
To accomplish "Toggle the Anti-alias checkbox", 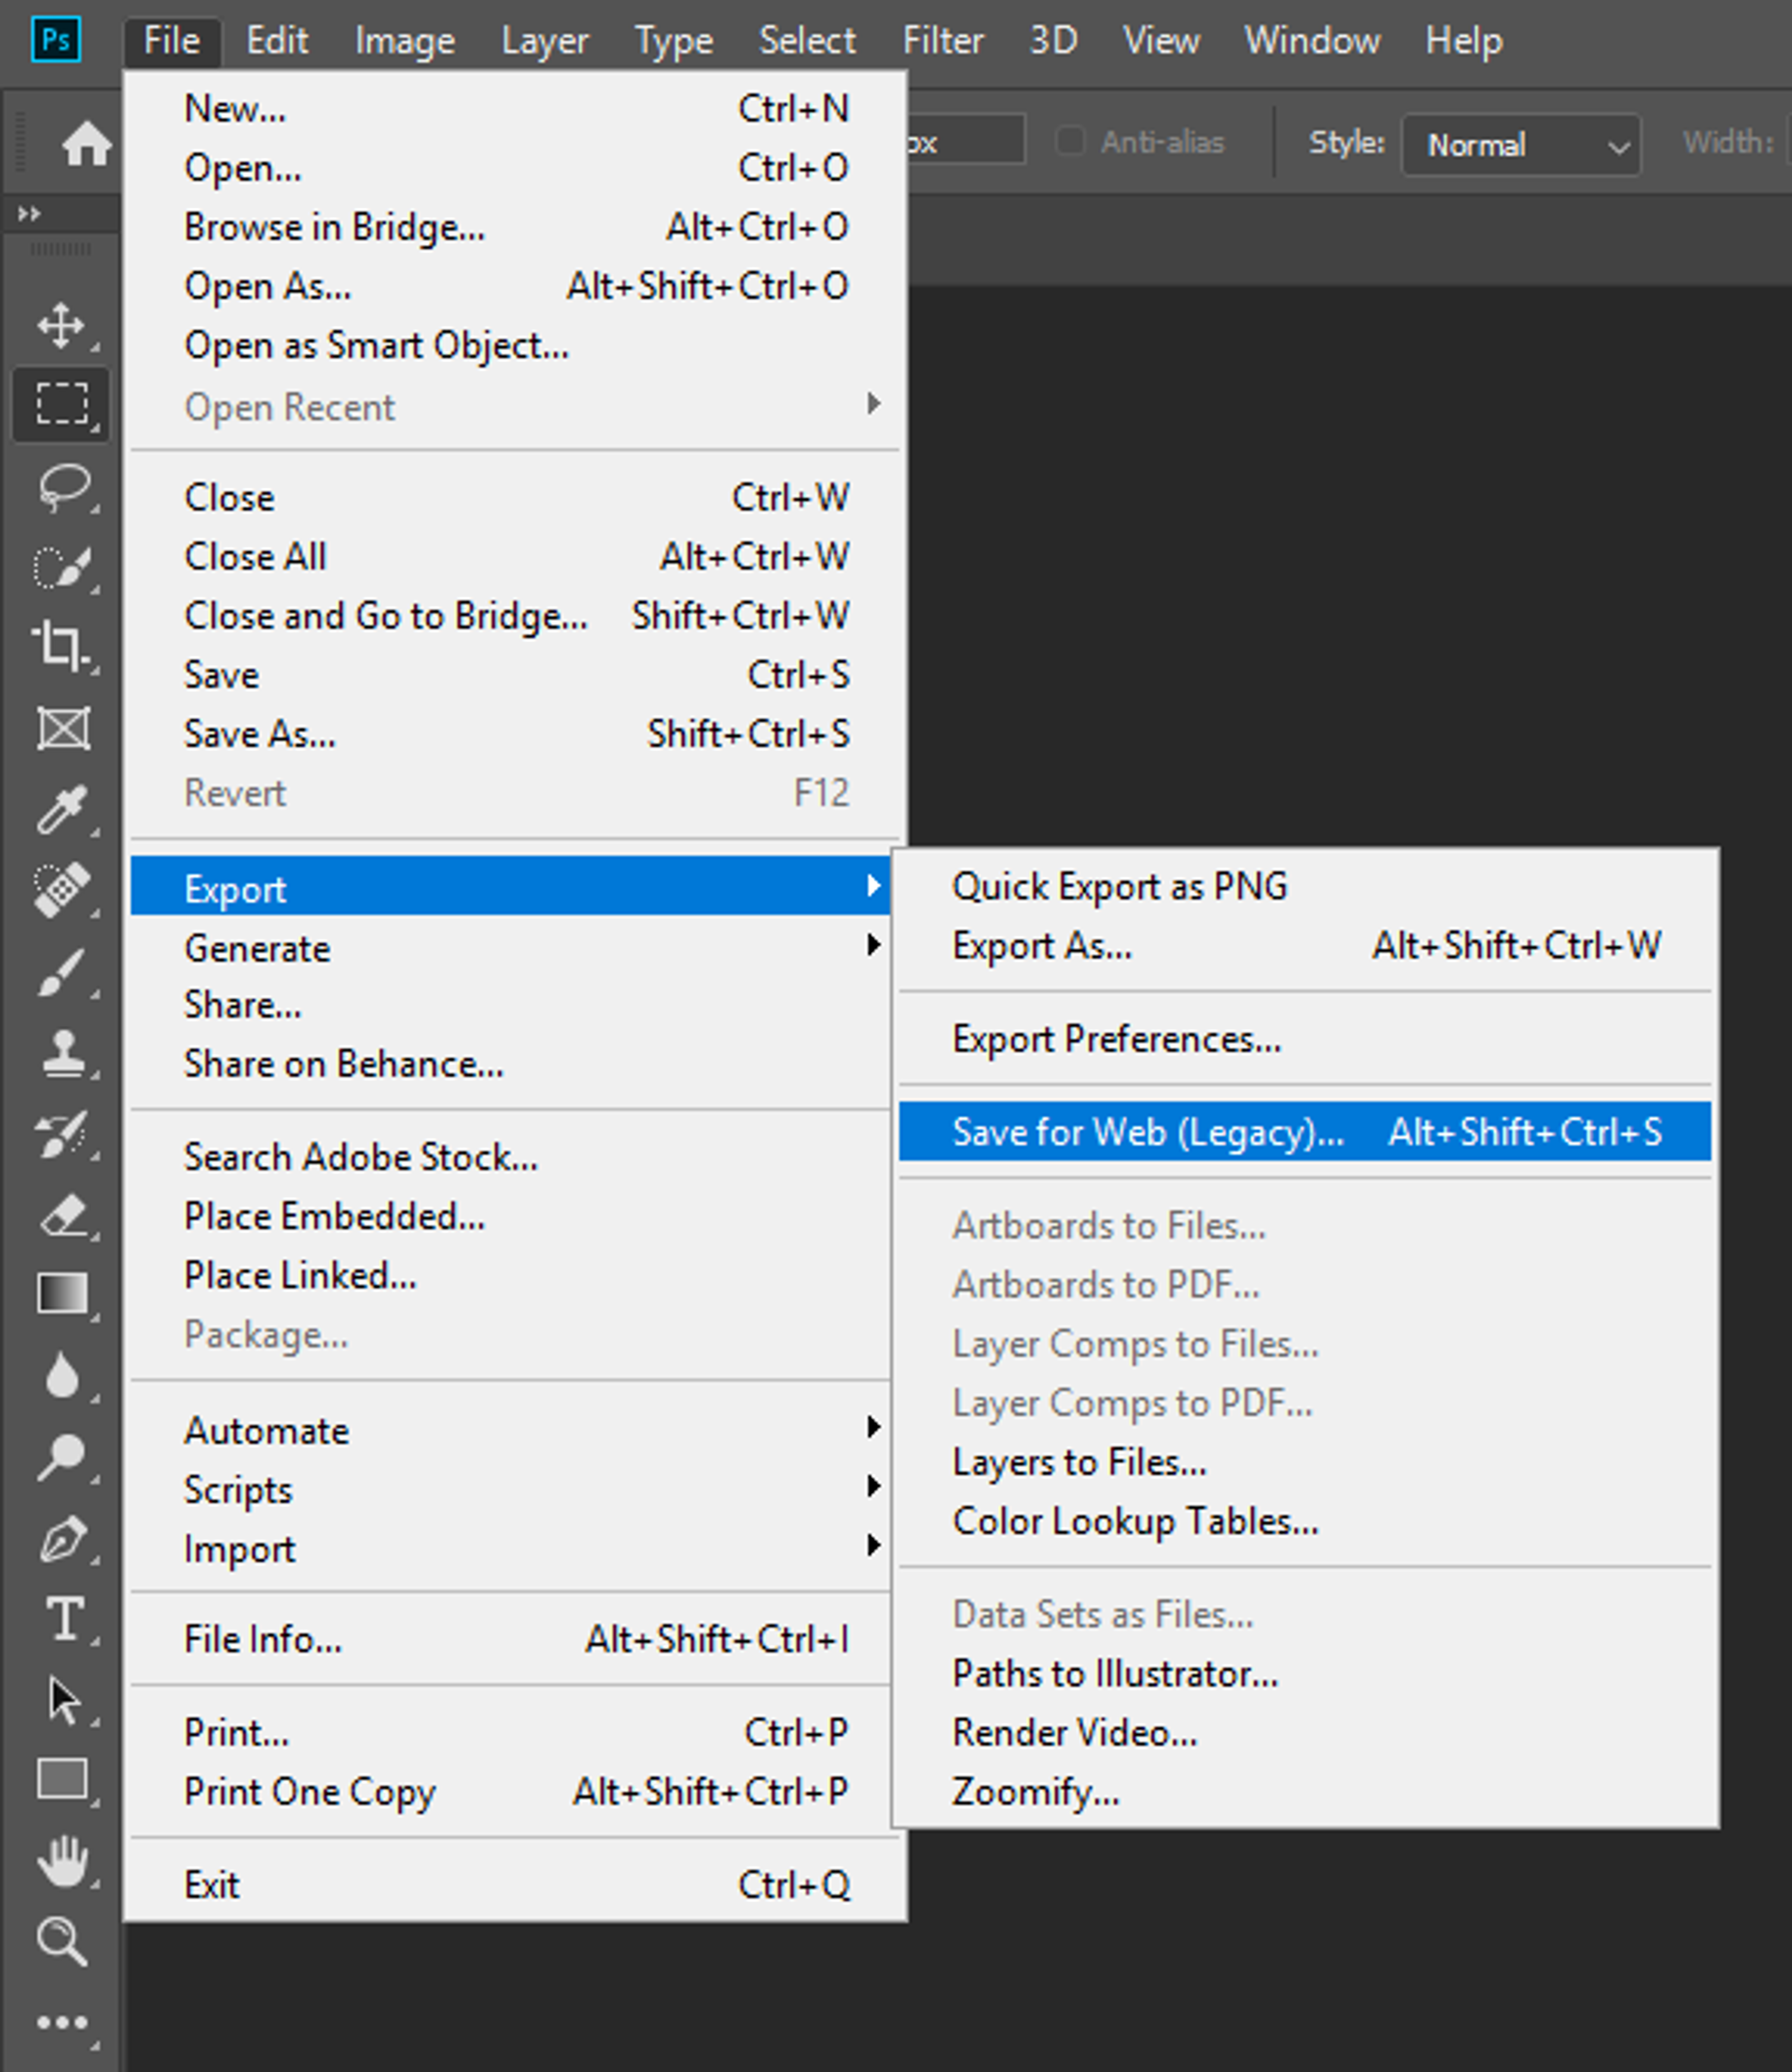I will point(1069,142).
